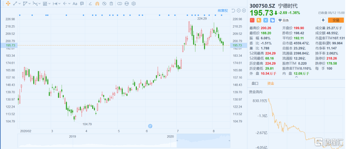Click the bell price alert icon
This screenshot has height=149, width=346.
323,20
